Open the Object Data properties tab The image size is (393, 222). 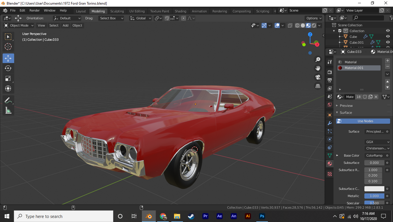point(330,156)
